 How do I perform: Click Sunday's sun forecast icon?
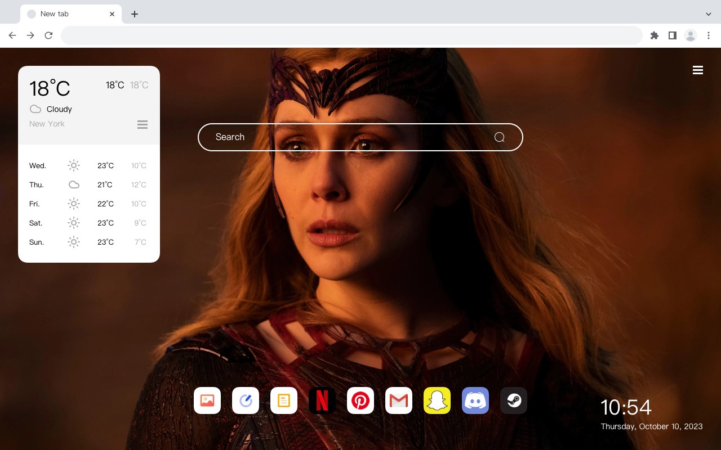pos(74,242)
